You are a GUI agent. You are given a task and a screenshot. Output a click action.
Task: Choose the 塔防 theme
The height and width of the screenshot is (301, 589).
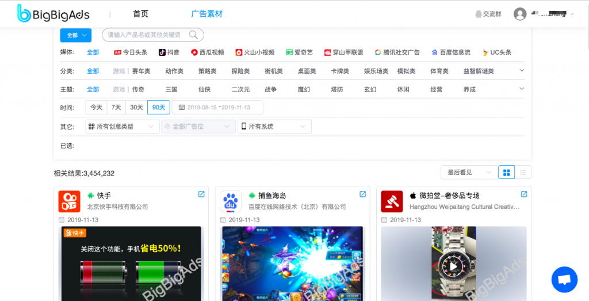(337, 89)
